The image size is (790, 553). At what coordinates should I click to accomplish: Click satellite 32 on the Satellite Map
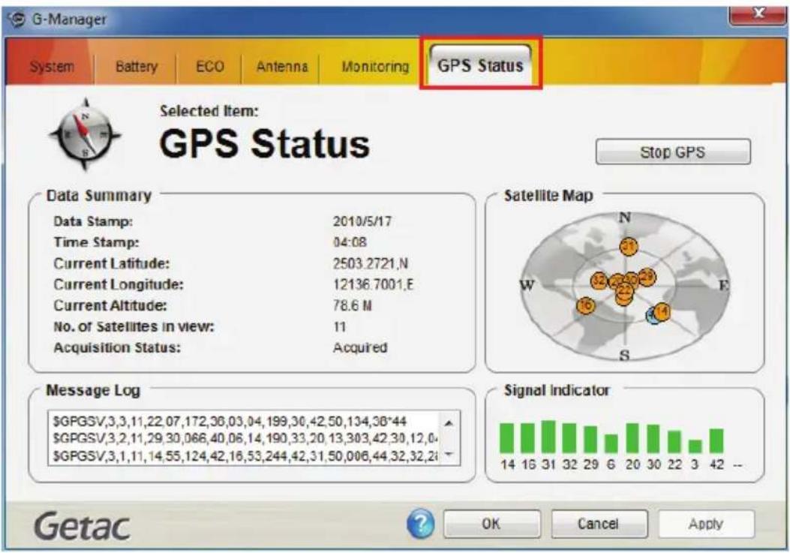click(599, 281)
